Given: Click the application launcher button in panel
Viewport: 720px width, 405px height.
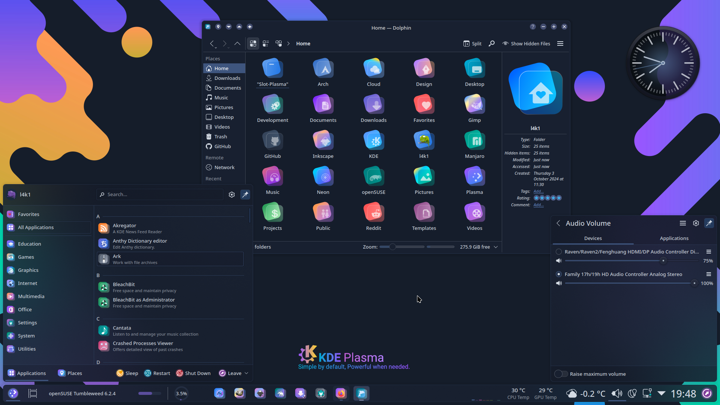Looking at the screenshot, I should tap(13, 393).
